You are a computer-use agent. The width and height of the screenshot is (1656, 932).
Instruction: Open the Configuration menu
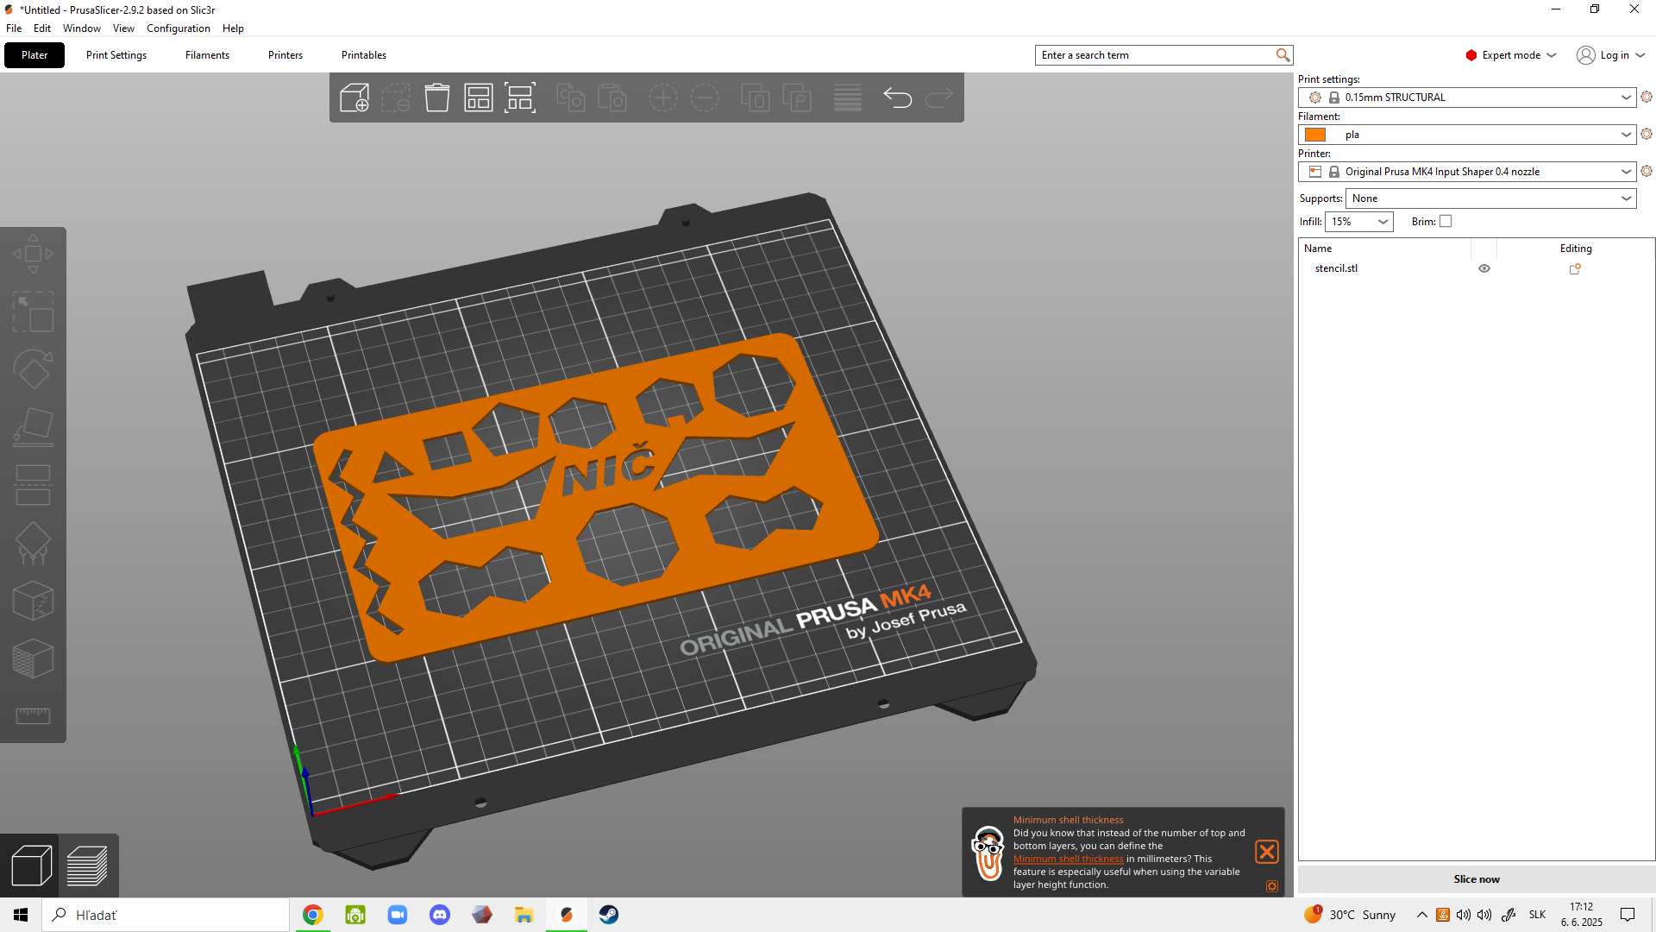pyautogui.click(x=179, y=28)
